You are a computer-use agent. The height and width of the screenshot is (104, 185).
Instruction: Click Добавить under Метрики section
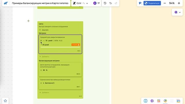44,57
